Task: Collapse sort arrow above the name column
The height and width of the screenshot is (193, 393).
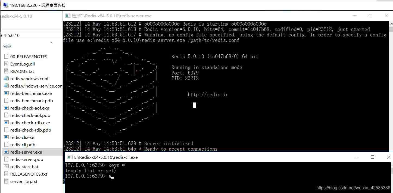Action: [51, 43]
